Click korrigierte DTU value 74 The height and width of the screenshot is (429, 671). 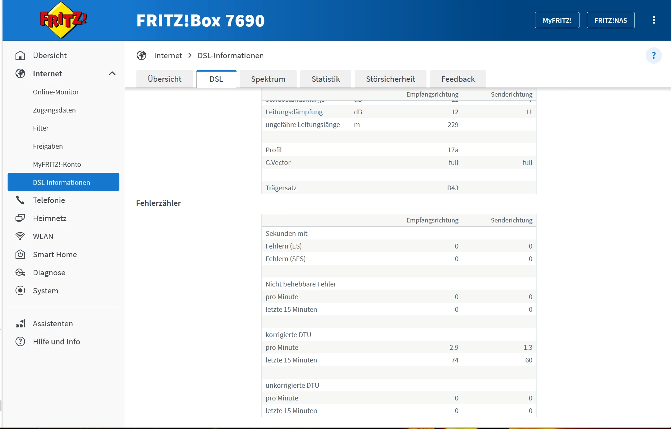pos(455,360)
